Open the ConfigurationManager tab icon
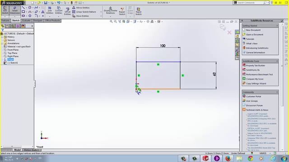Viewport: 289px width, 162px height. (x=13, y=26)
